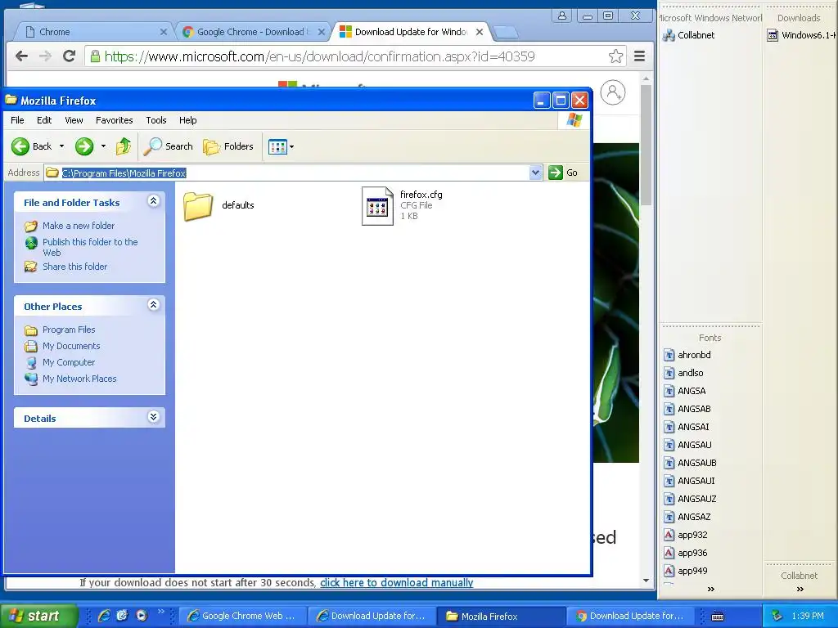Viewport: 838px width, 628px height.
Task: Open the andlso font
Action: [x=683, y=373]
